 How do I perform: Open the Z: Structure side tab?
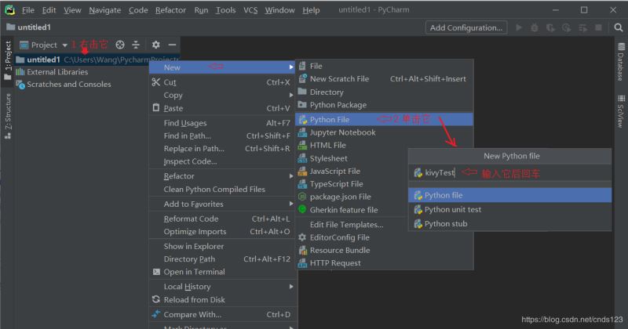pos(8,116)
